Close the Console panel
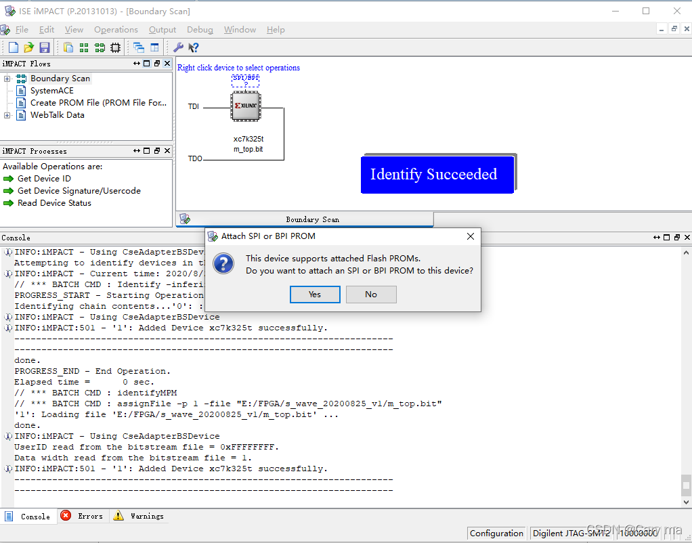Screen dimensions: 692x543 coord(687,238)
